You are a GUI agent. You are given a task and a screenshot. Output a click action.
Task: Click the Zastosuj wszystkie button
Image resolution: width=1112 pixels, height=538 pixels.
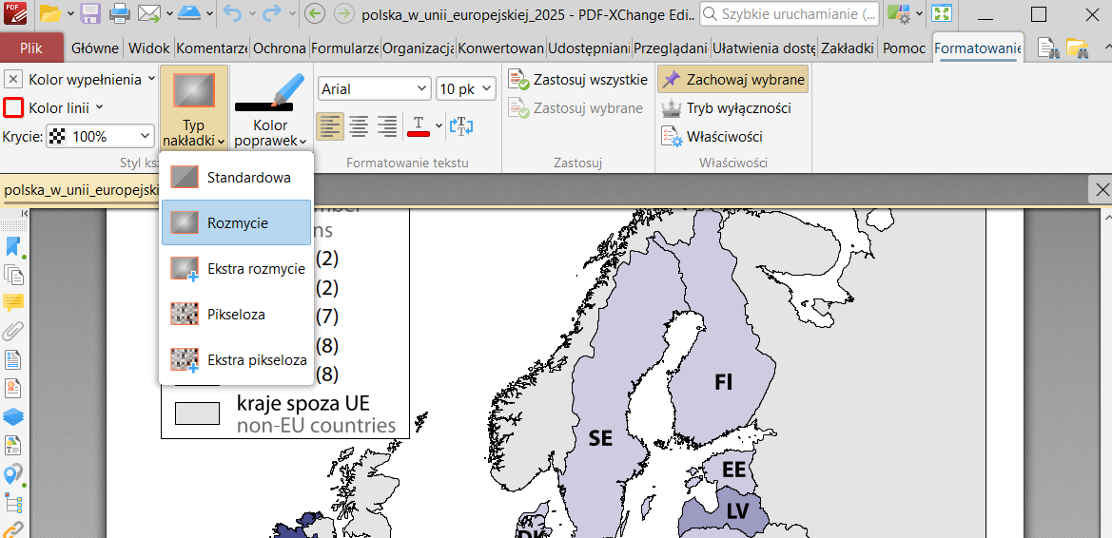(x=578, y=80)
